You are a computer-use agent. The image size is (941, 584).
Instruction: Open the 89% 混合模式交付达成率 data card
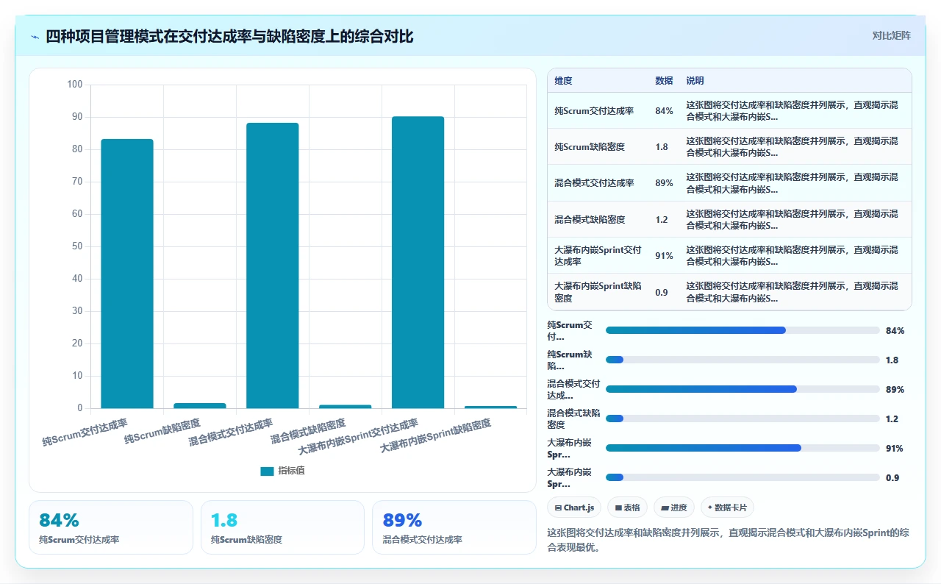click(454, 527)
